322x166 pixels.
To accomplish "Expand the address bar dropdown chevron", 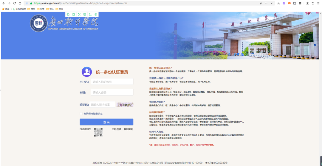I will [x=271, y=3].
